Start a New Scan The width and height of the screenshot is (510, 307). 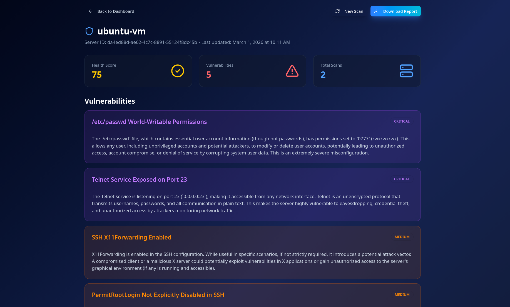349,11
